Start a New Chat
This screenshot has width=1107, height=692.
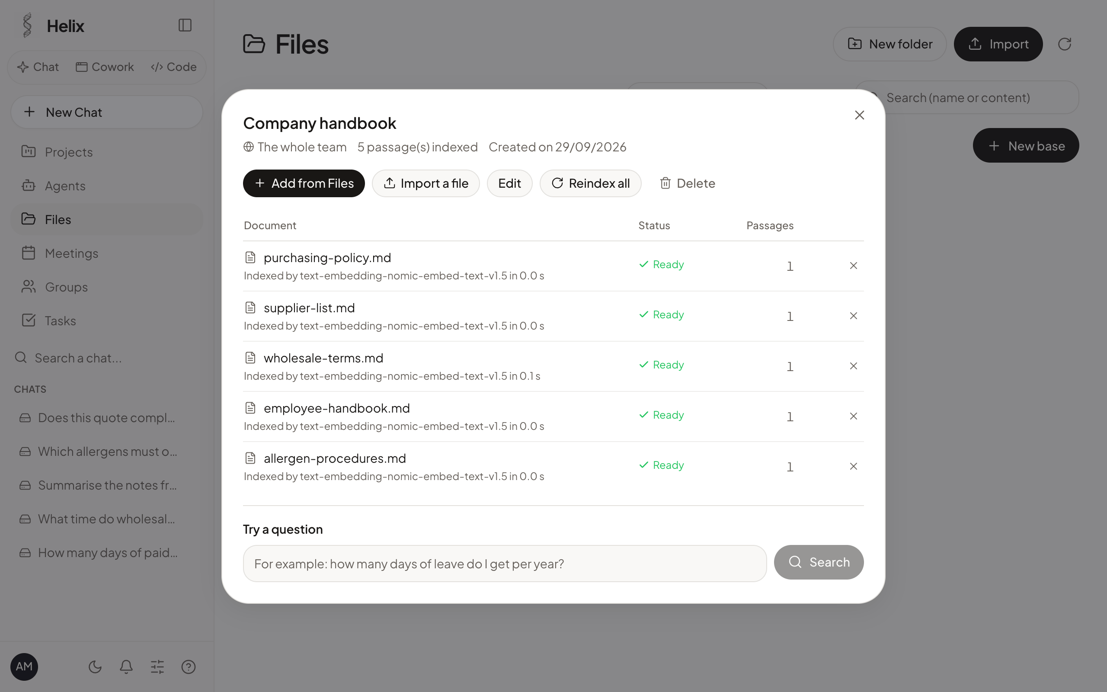coord(106,112)
